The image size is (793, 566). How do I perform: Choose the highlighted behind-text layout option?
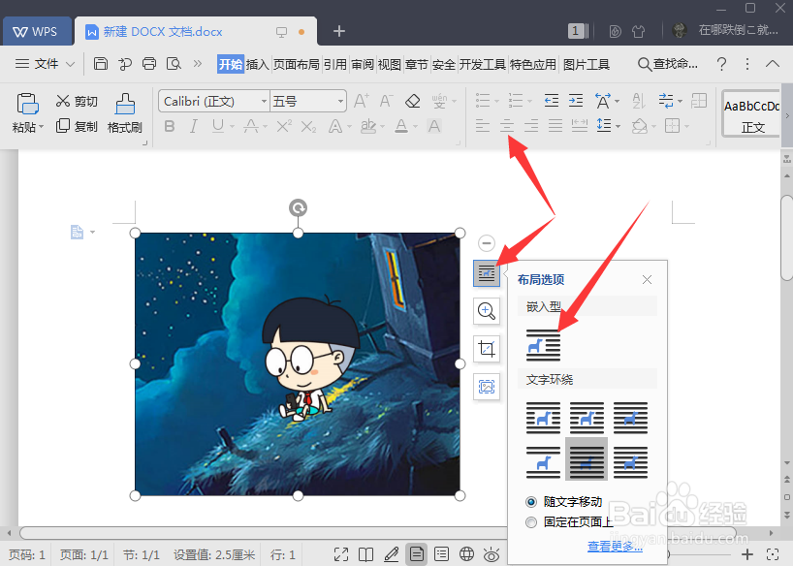(x=587, y=459)
